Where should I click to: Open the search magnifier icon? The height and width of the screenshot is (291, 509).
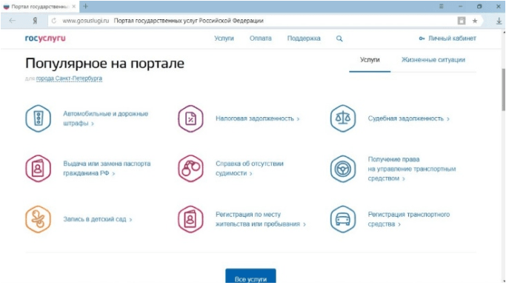coord(339,39)
